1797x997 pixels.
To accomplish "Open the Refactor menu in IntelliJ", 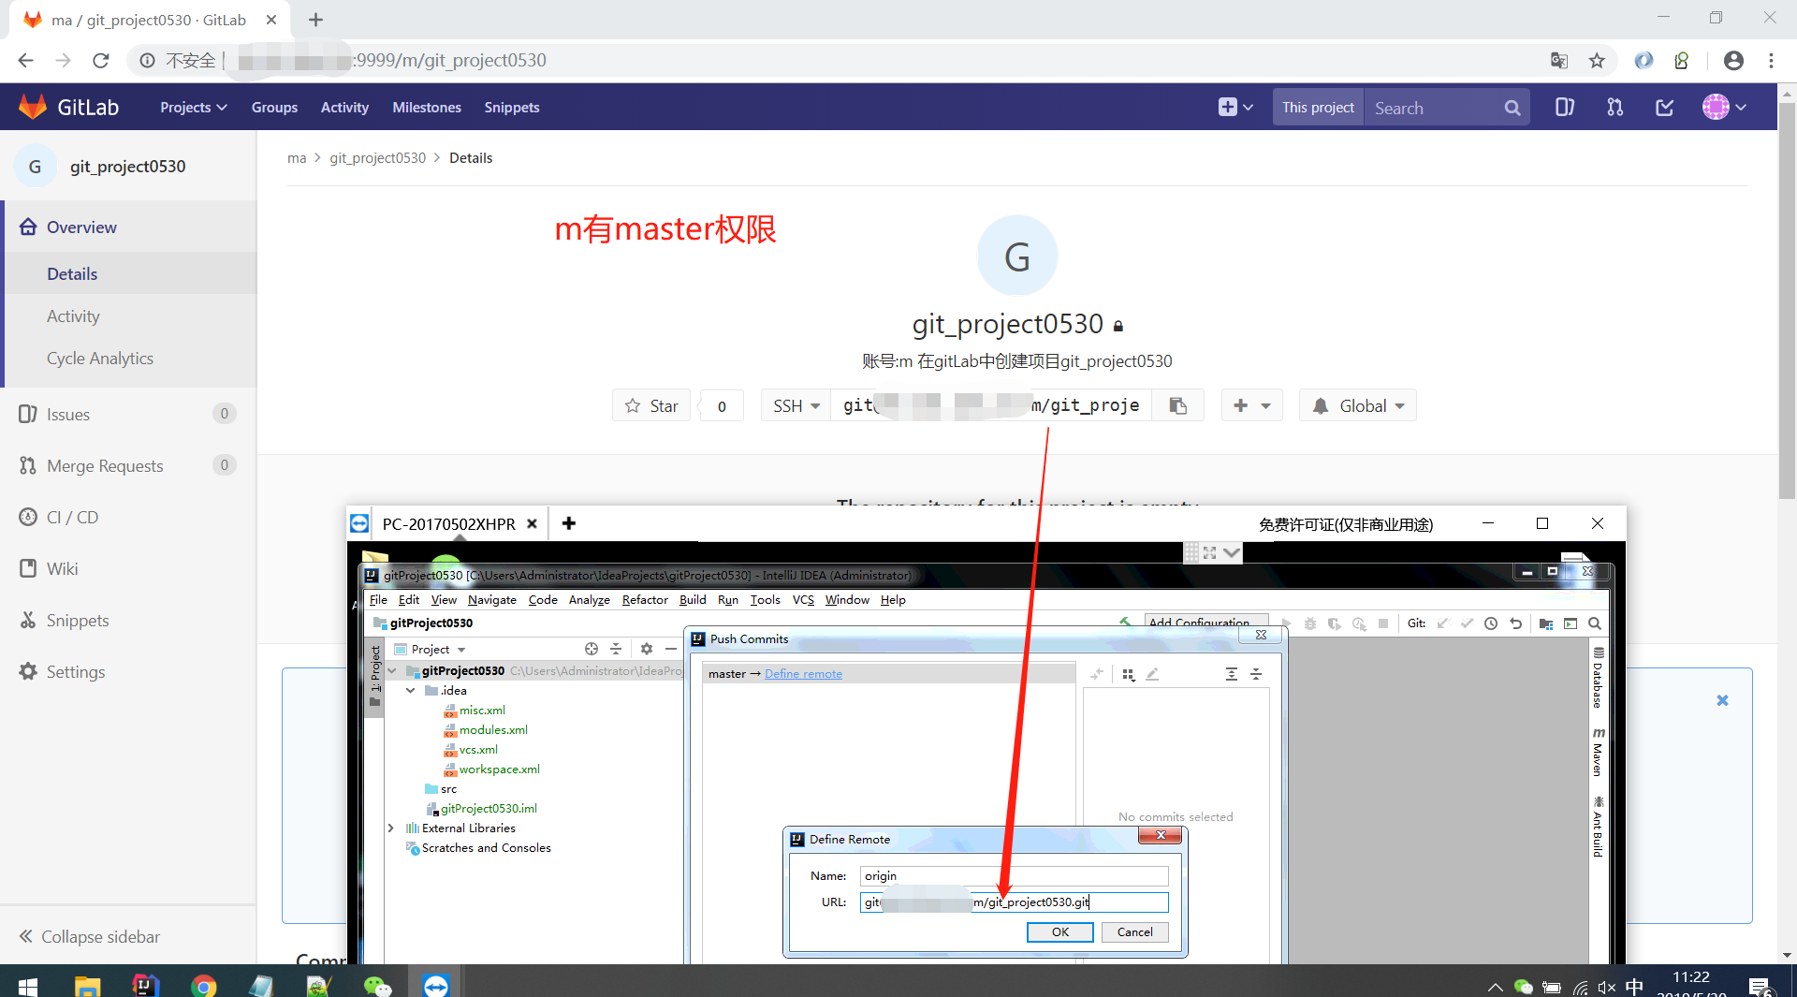I will click(645, 600).
